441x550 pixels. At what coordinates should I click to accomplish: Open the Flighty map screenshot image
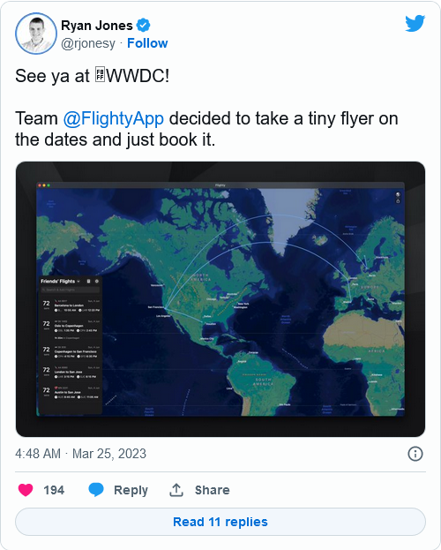pyautogui.click(x=220, y=299)
